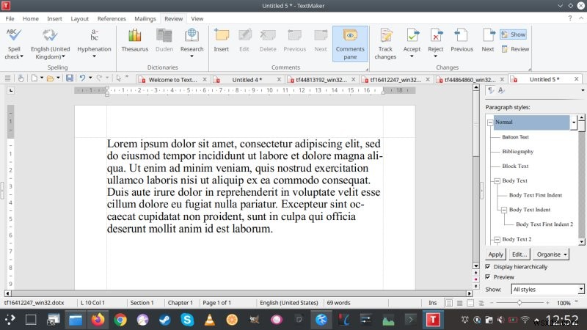Collapse the Body Text Indent branch

504,210
